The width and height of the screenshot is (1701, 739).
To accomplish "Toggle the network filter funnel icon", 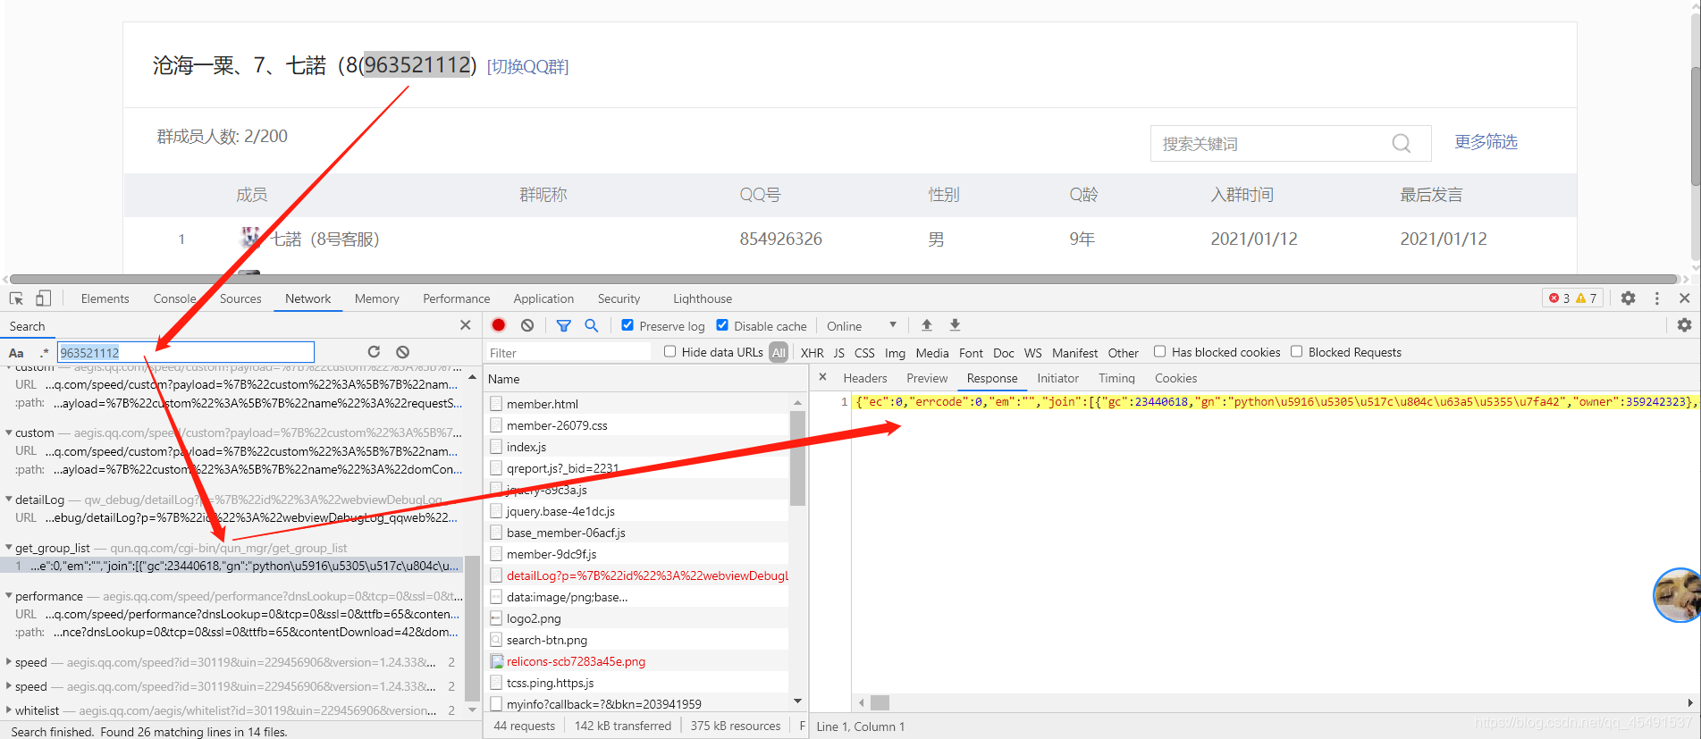I will (564, 325).
